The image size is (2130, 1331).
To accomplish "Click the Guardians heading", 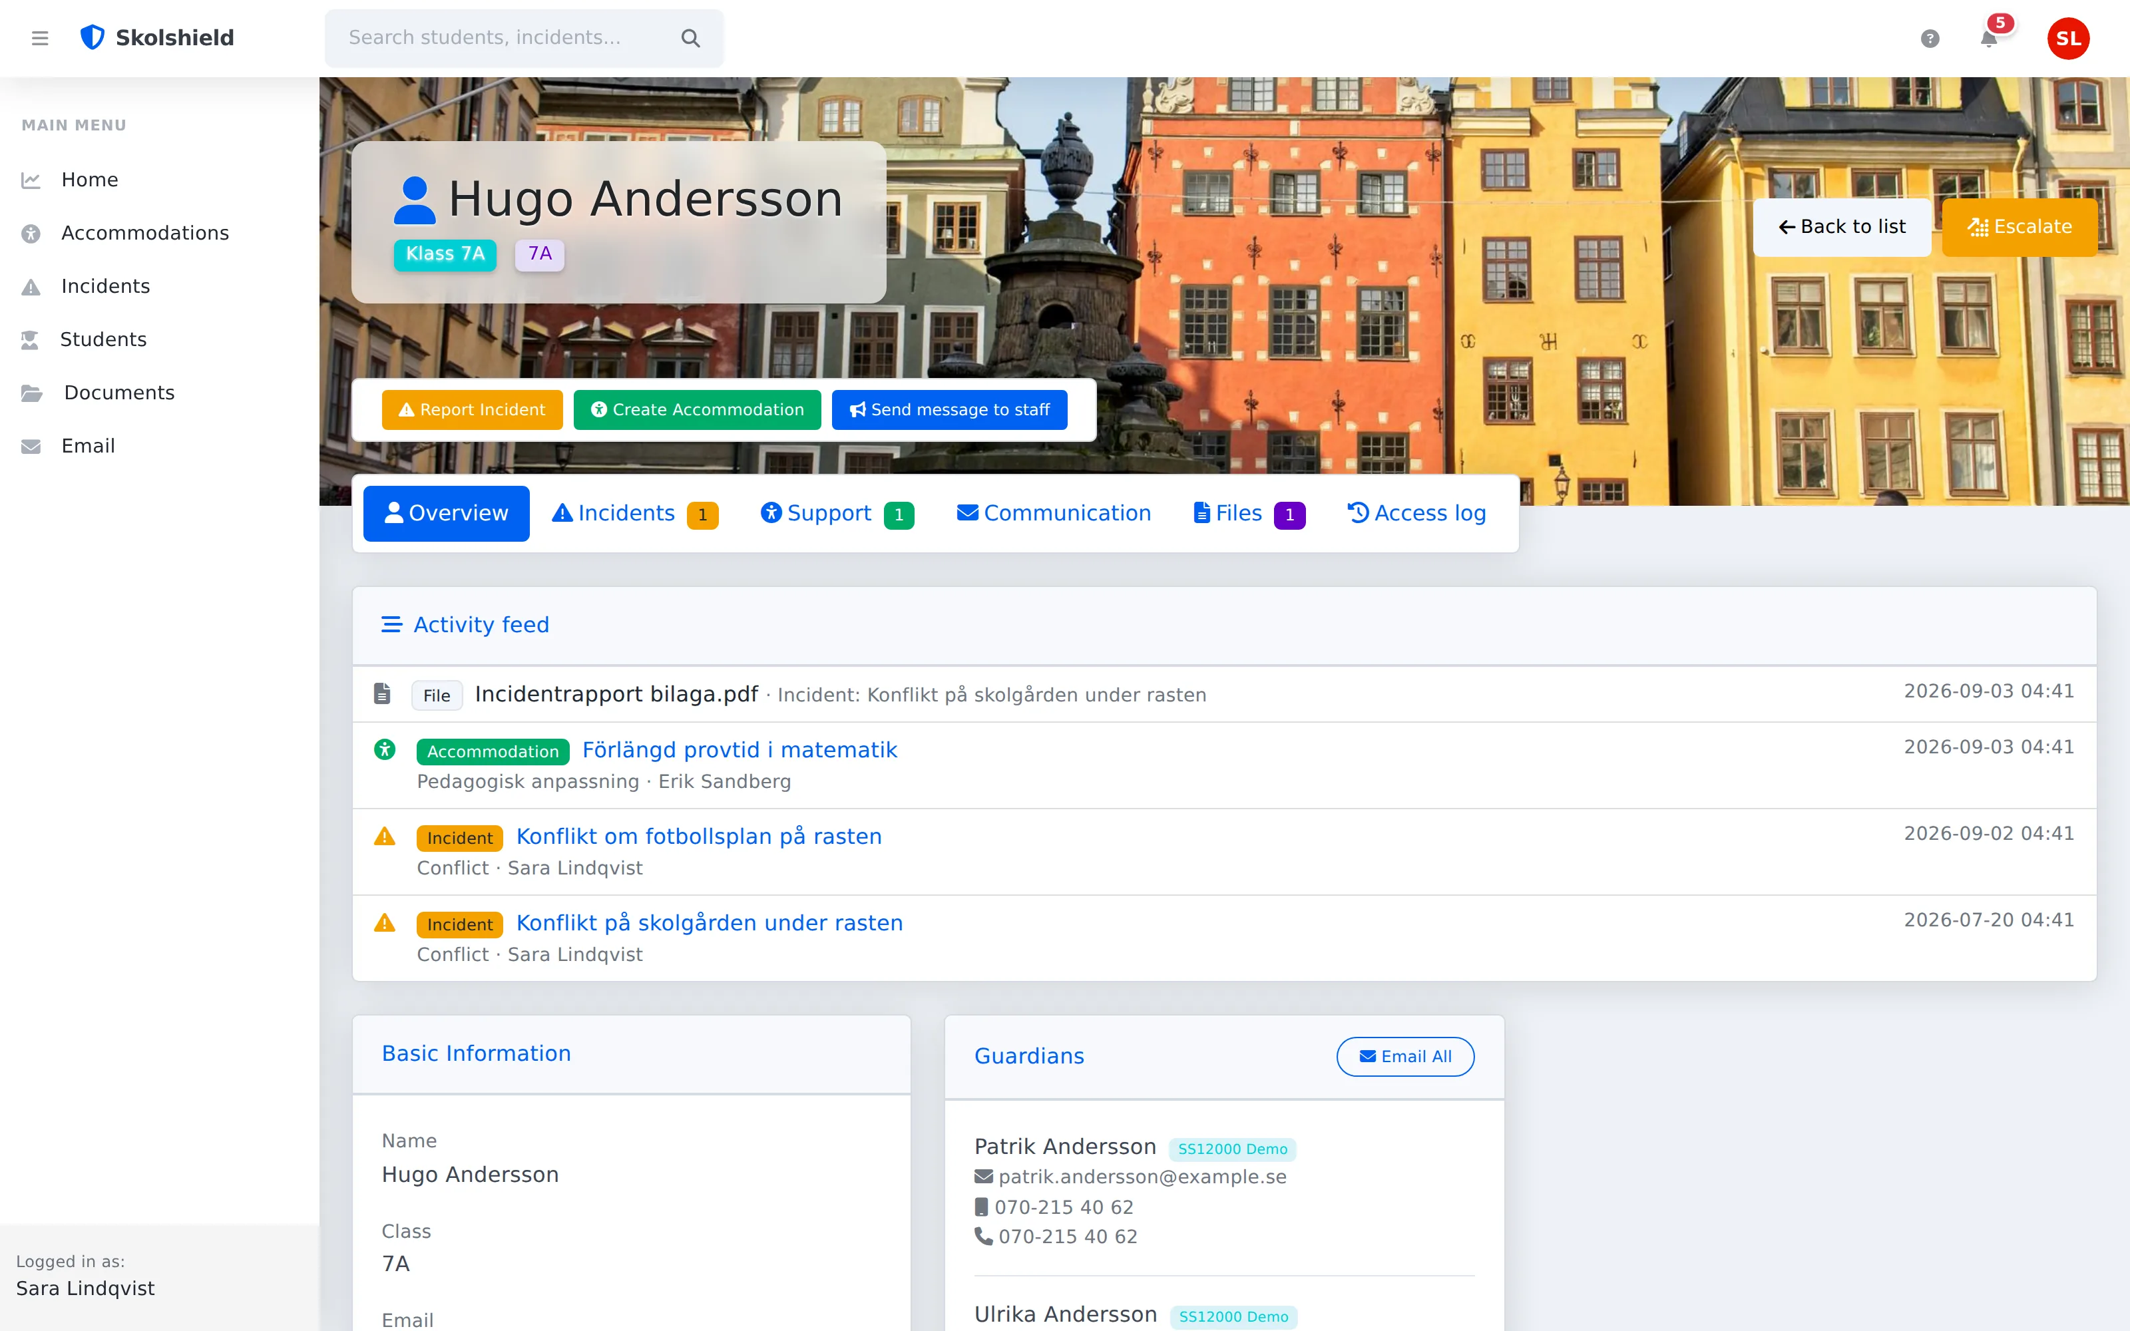I will pyautogui.click(x=1029, y=1056).
